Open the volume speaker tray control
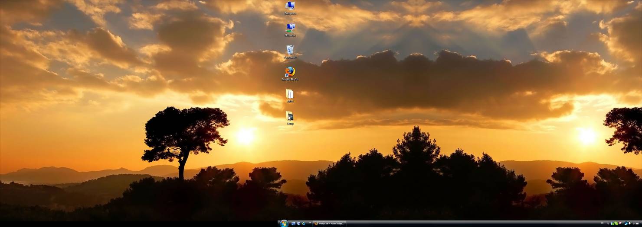 point(629,224)
